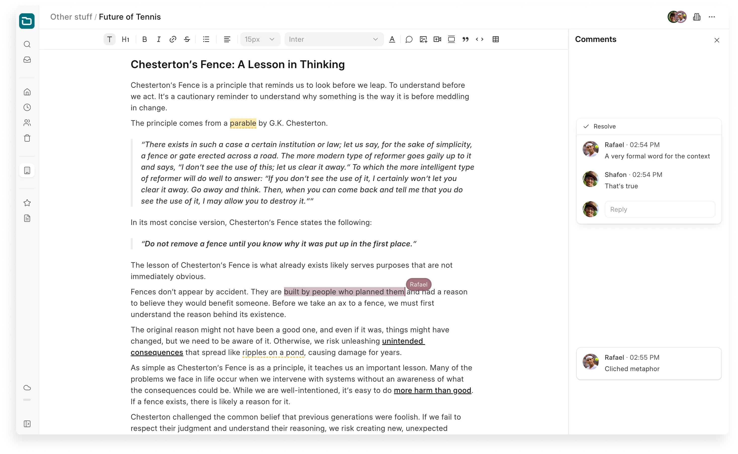Image resolution: width=738 pixels, height=454 pixels.
Task: Open the text color picker
Action: (392, 39)
